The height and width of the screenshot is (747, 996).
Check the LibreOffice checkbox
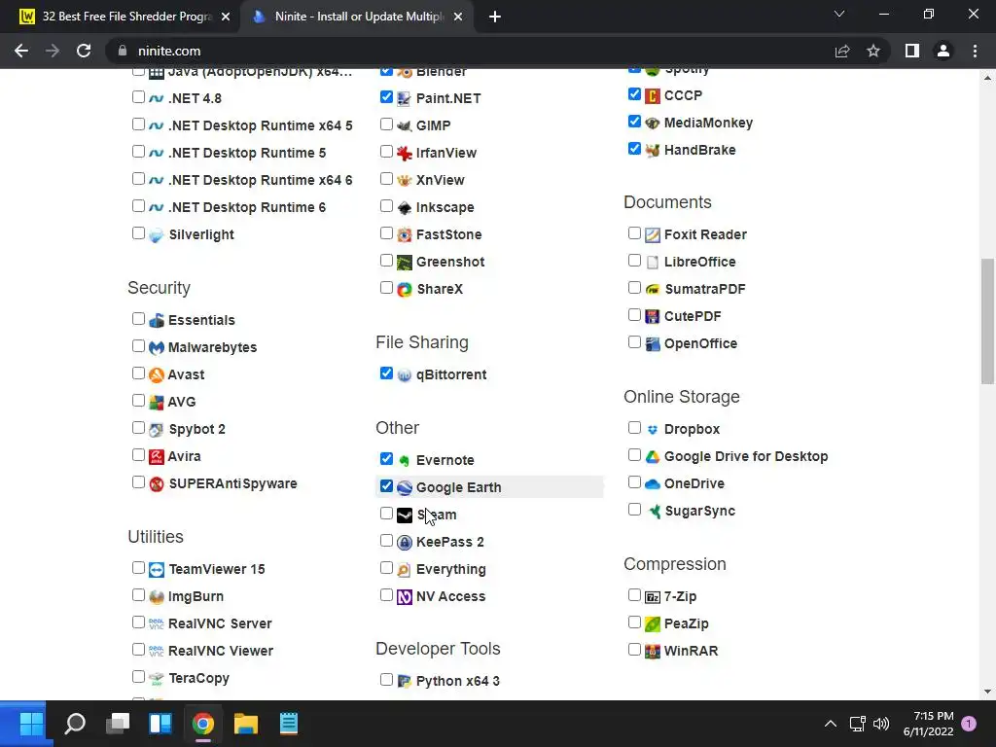(634, 261)
